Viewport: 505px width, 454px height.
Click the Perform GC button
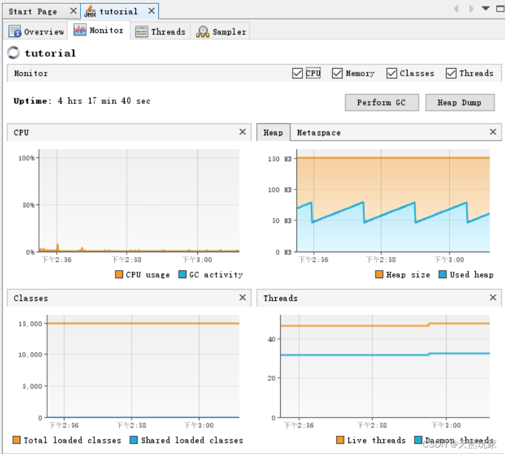click(x=381, y=103)
